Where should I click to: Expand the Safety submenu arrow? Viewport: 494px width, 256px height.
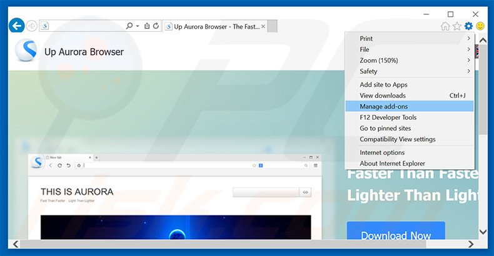[x=469, y=71]
